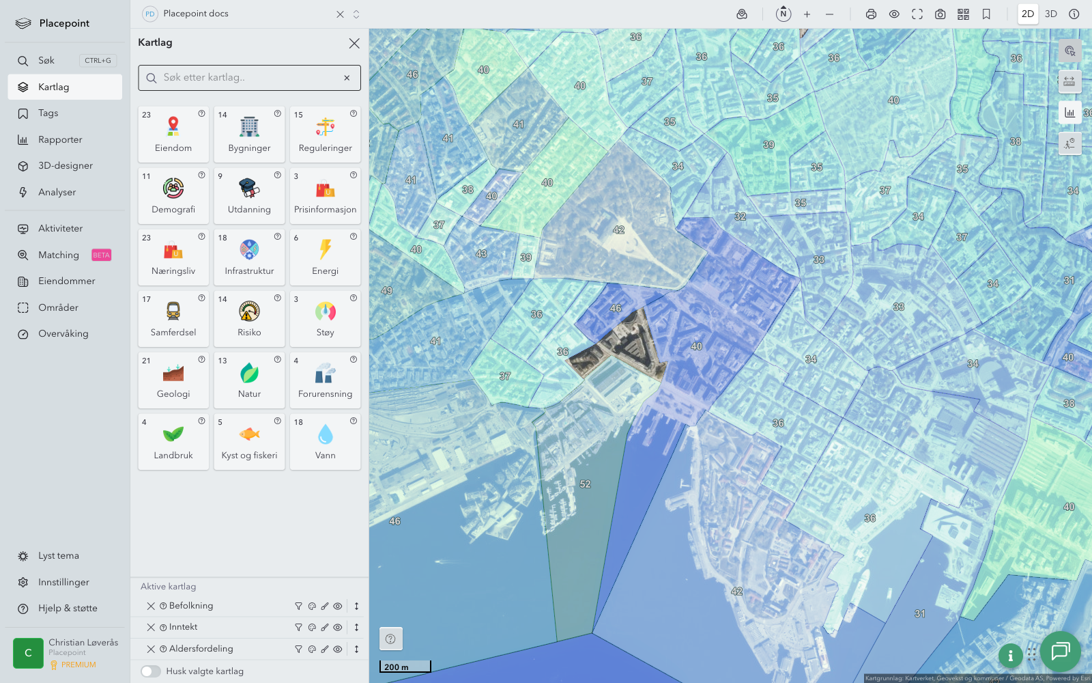Filter the Befolkning layer with the funnel icon

(x=298, y=606)
